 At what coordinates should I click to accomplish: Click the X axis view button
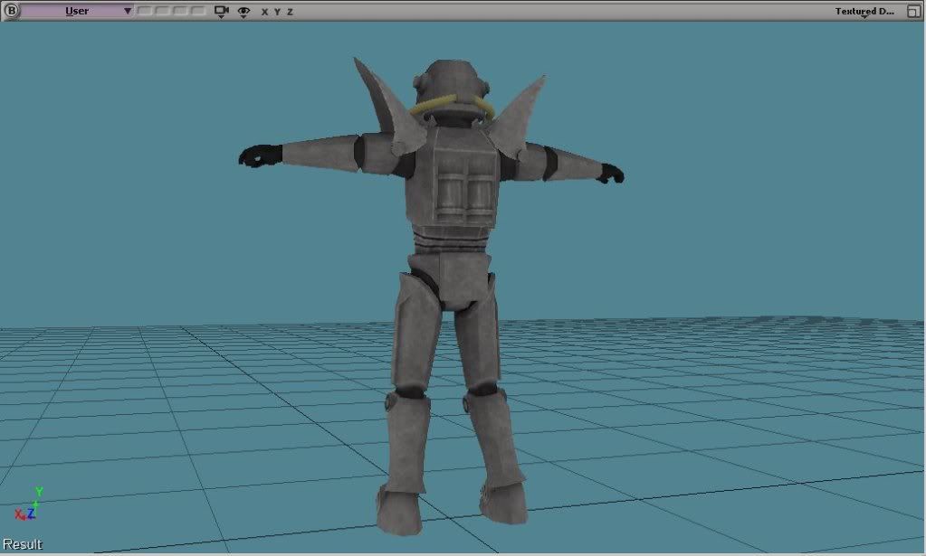coord(264,12)
